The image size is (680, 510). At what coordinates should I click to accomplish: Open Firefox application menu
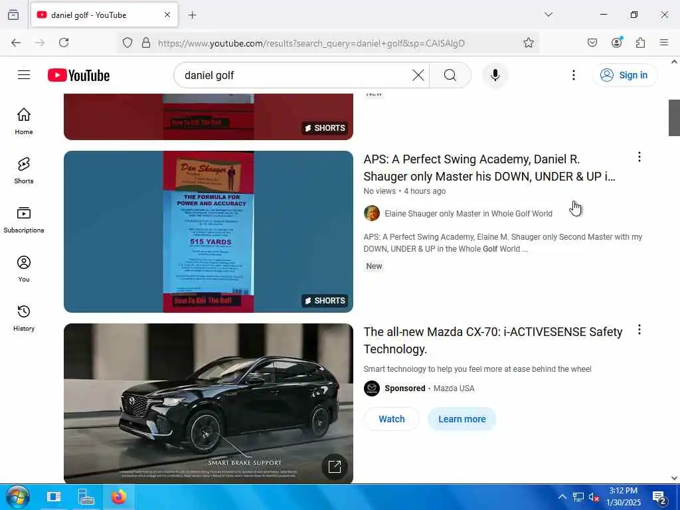664,42
